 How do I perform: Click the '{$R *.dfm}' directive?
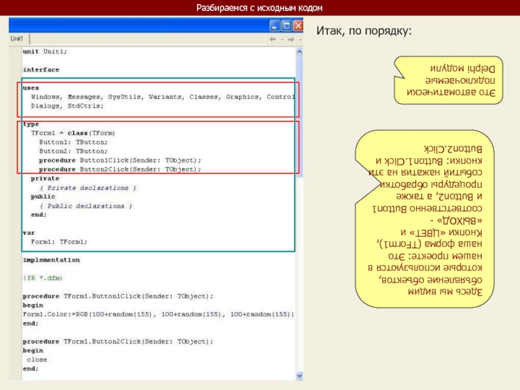[x=43, y=278]
